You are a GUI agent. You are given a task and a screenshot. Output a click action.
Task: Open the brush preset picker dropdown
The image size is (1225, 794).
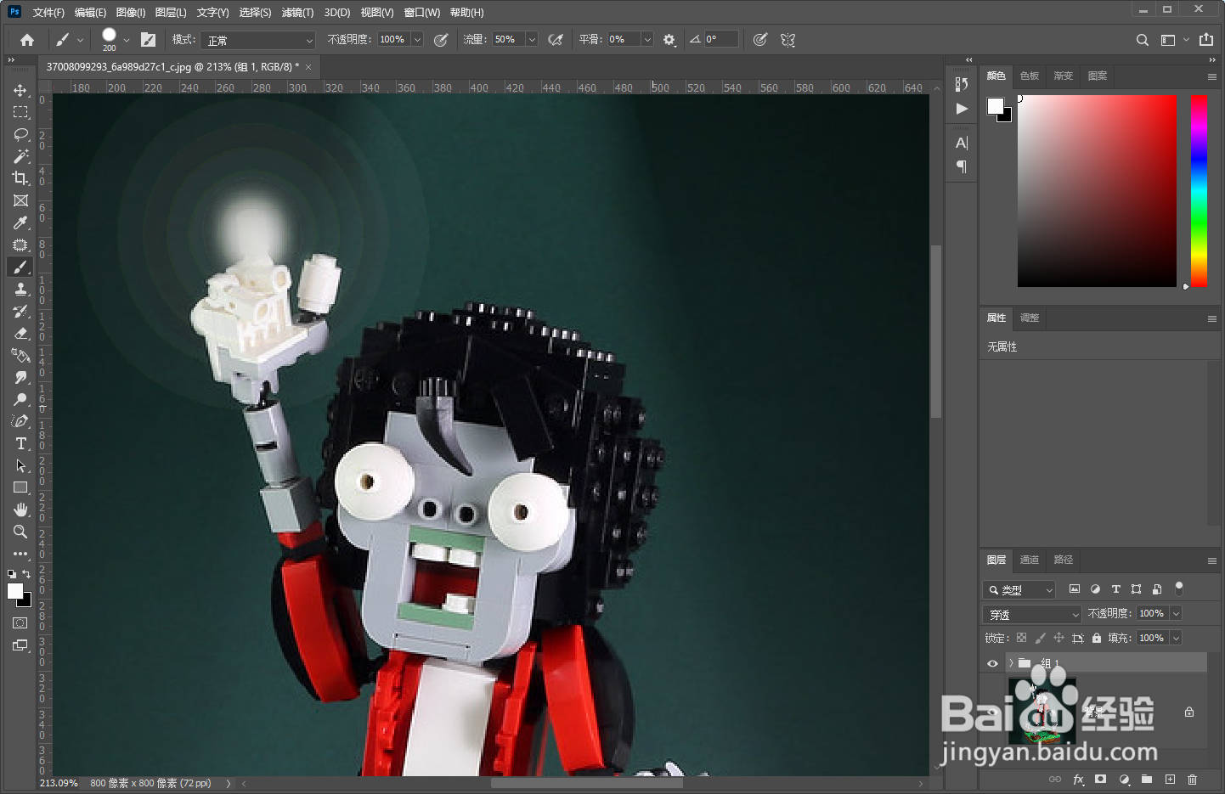(127, 40)
